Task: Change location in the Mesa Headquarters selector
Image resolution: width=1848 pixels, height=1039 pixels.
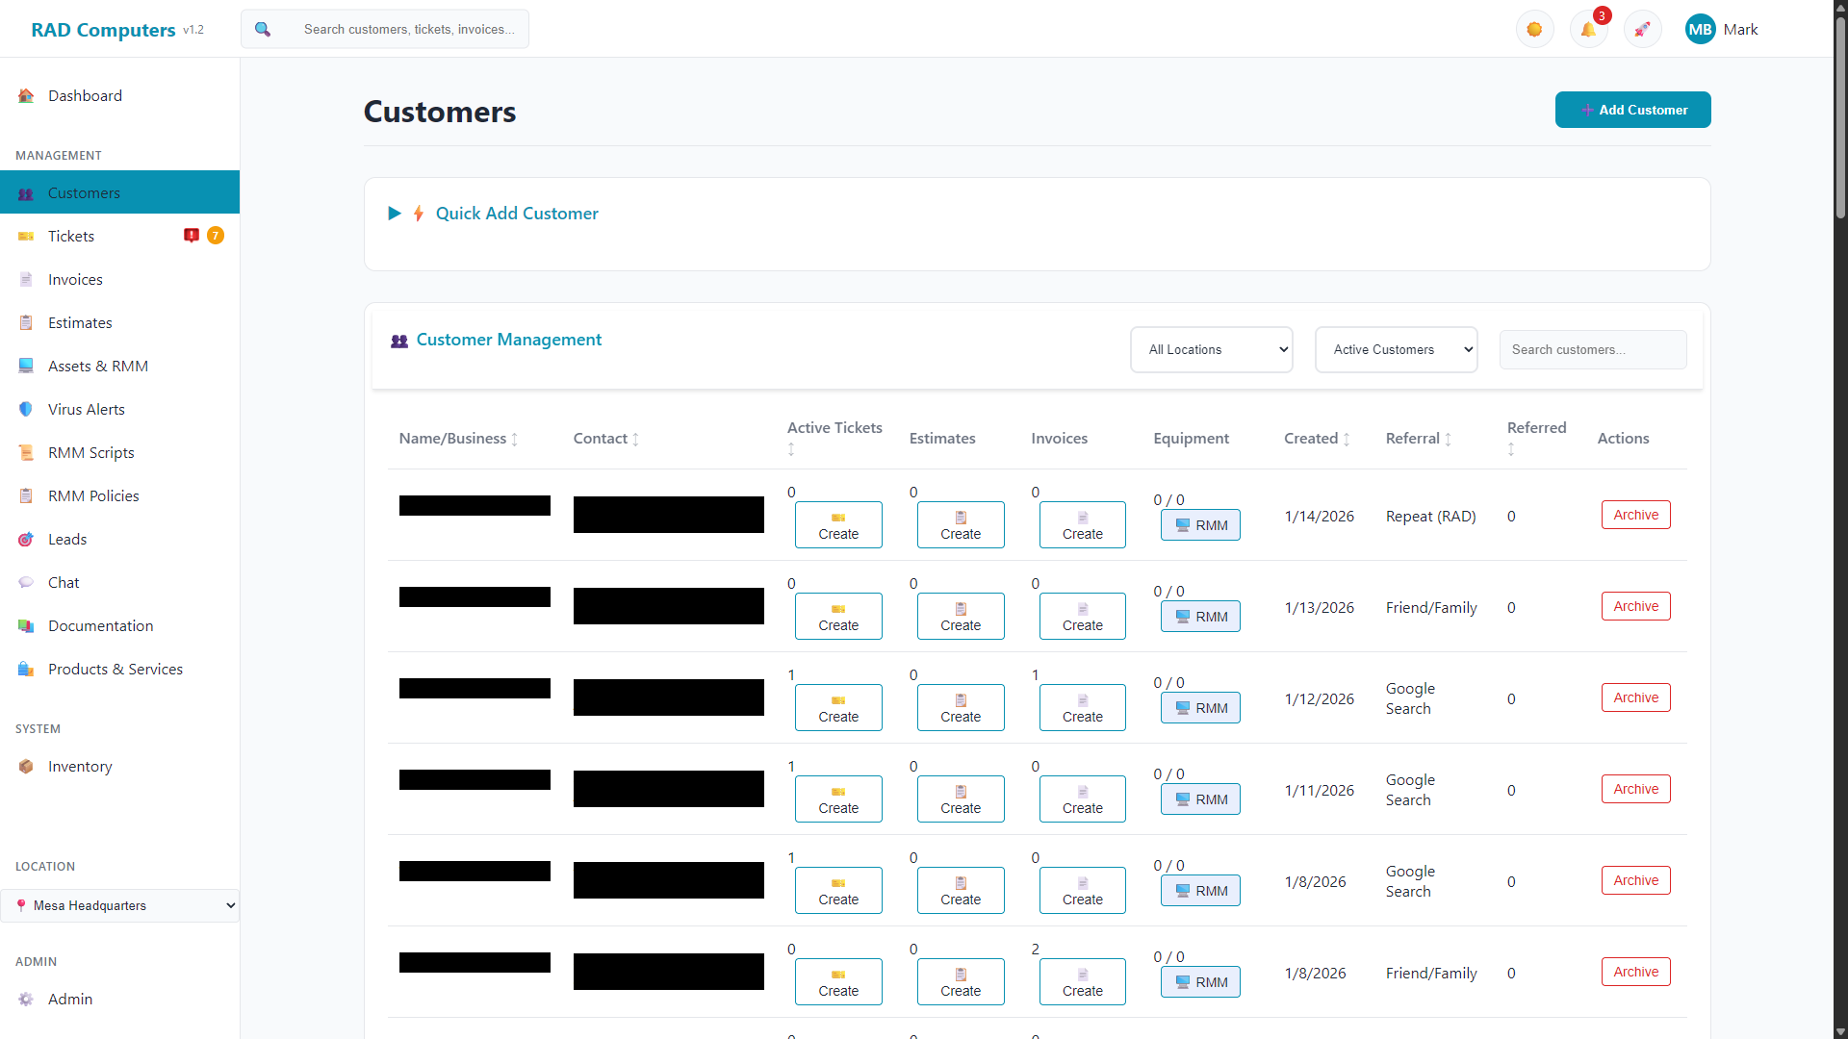Action: (119, 905)
